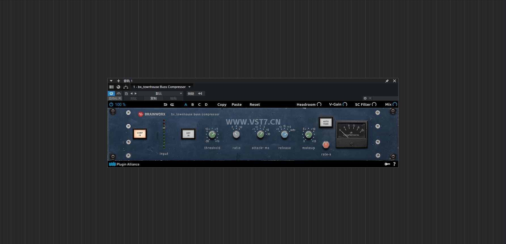Open the license key icon
The width and height of the screenshot is (506, 244).
pos(387,164)
